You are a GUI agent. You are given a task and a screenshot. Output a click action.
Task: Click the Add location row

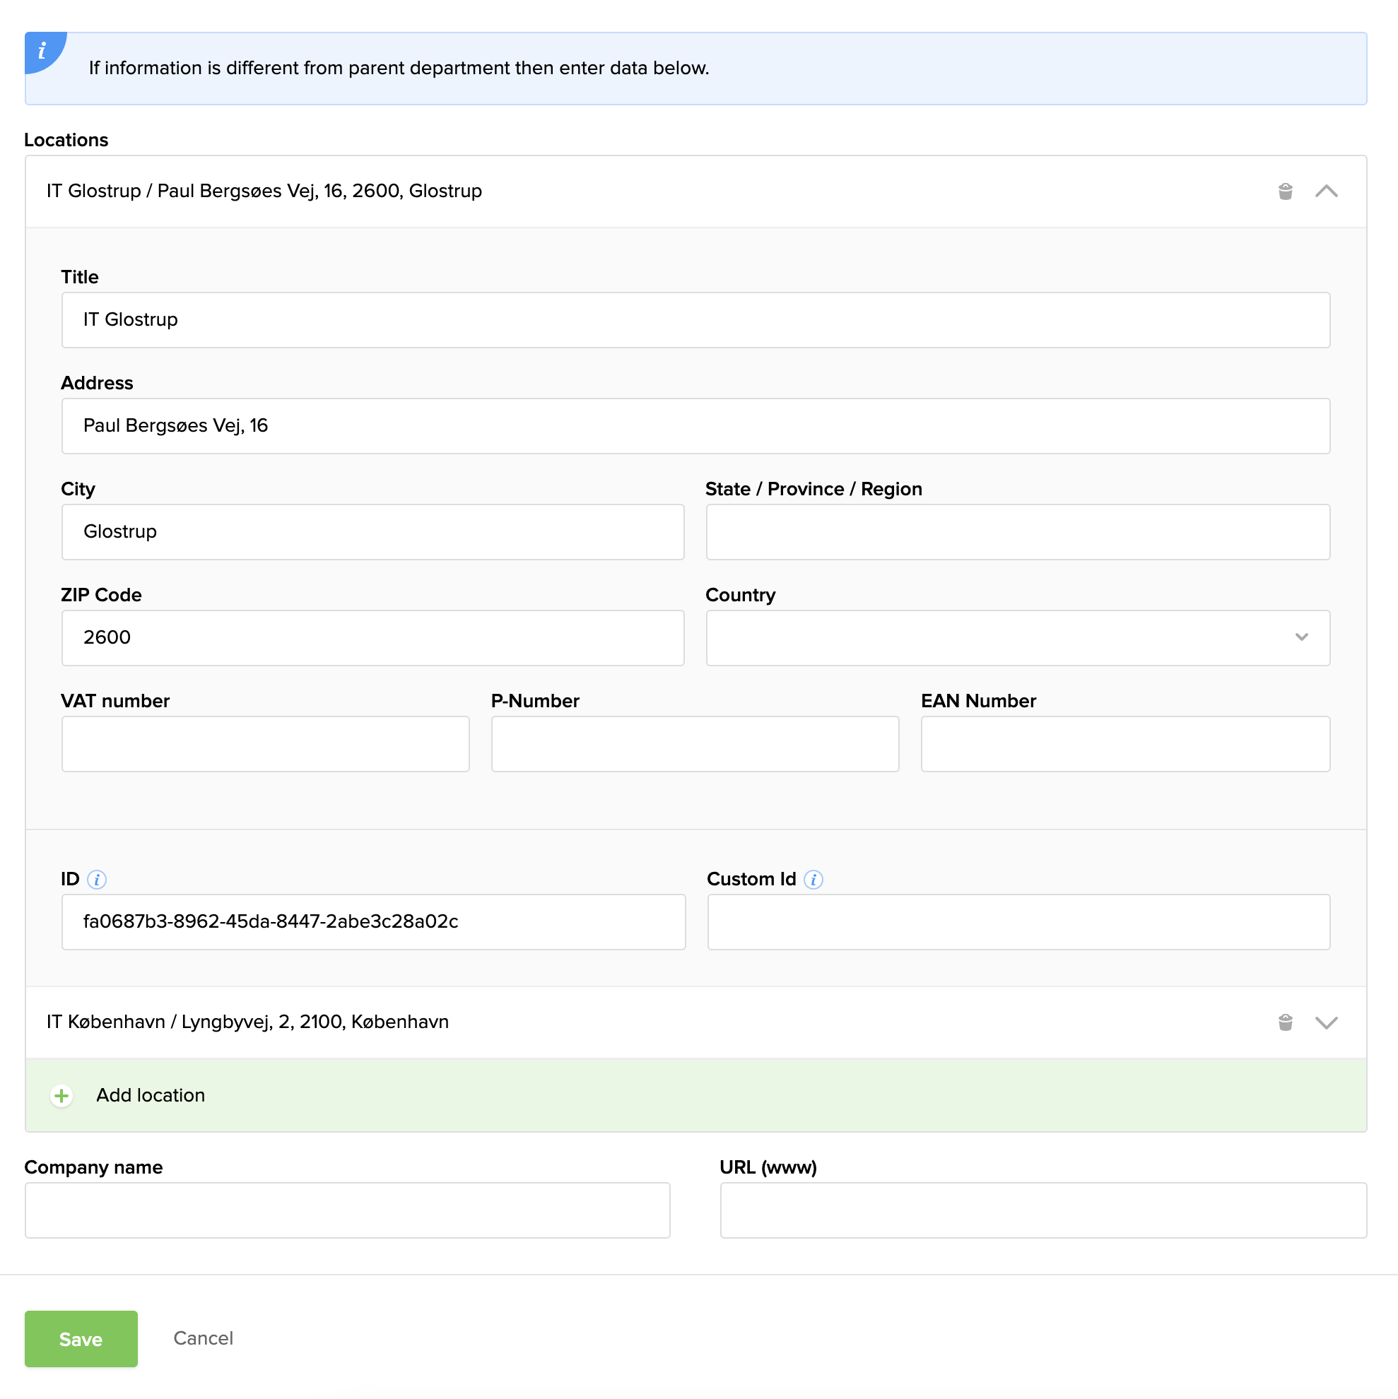(151, 1095)
